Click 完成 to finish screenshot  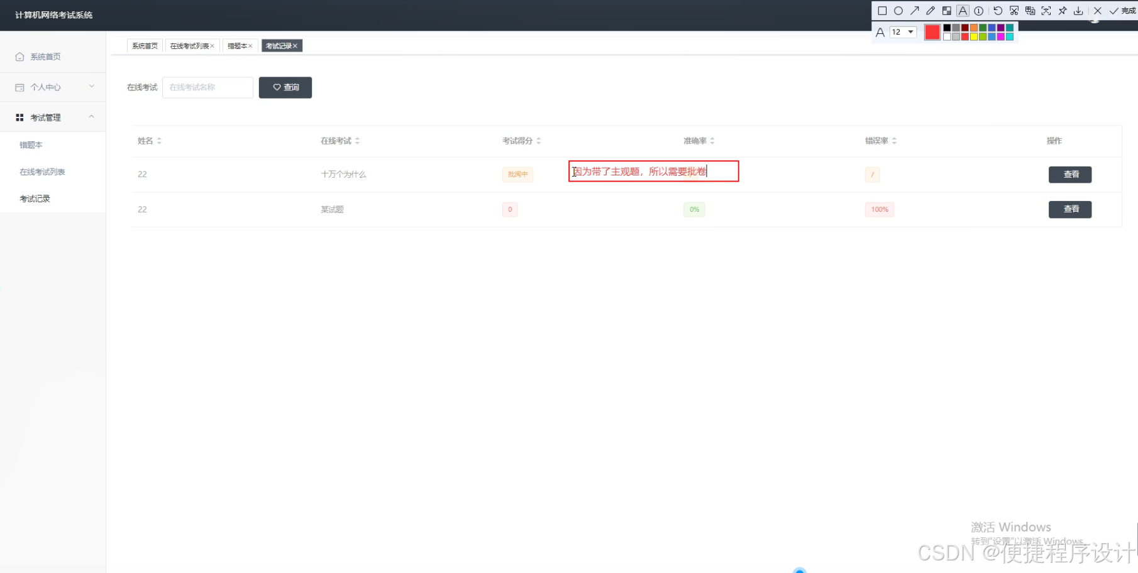(x=1123, y=11)
